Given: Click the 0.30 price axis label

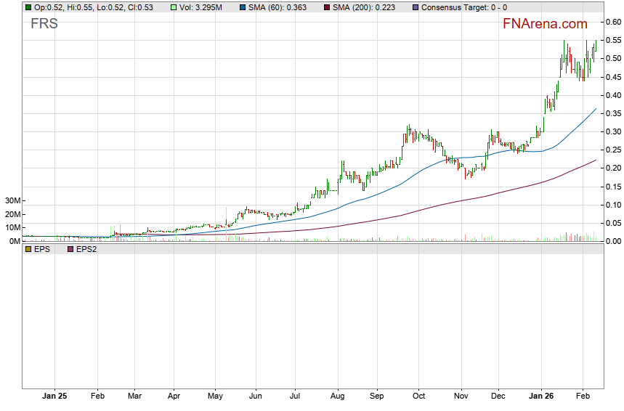Looking at the screenshot, I should click(613, 131).
